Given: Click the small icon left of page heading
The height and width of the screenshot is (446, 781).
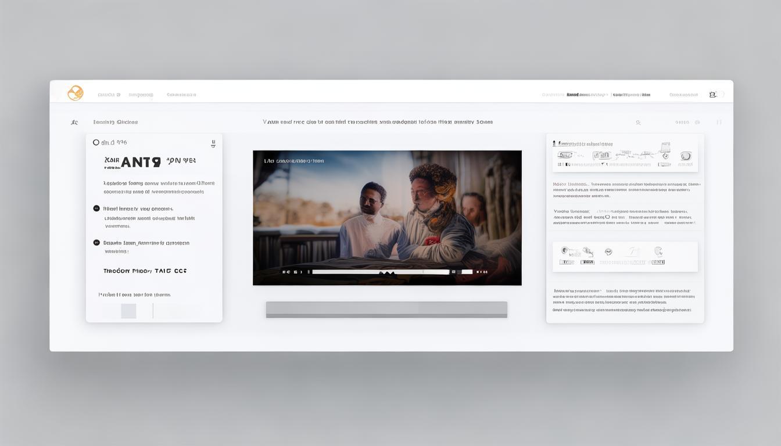Looking at the screenshot, I should pos(74,123).
